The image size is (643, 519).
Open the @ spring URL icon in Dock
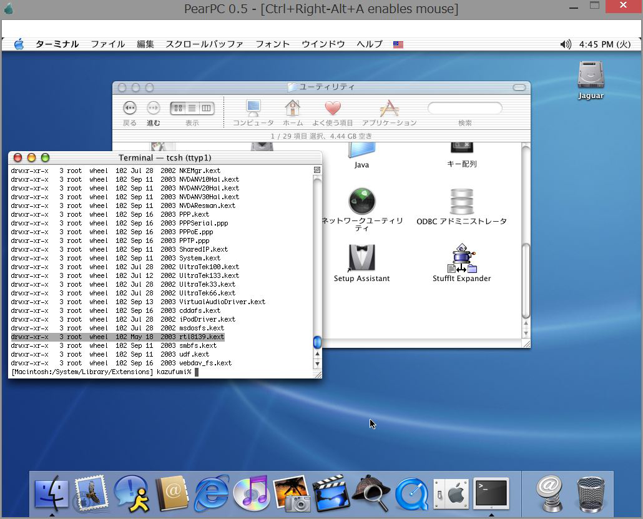(549, 493)
